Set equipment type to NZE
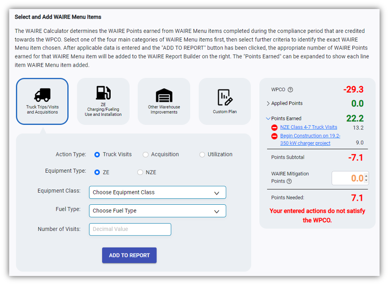This screenshot has height=285, width=389. click(140, 172)
